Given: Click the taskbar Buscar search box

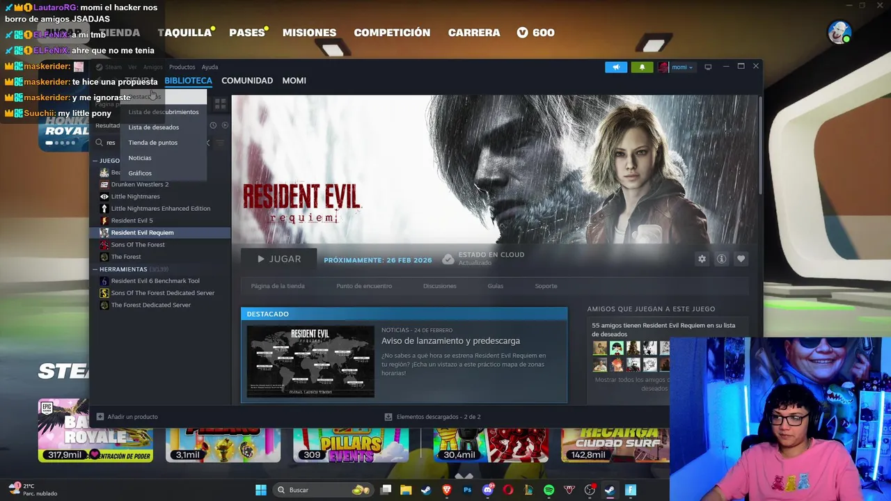Looking at the screenshot, I should click(x=323, y=490).
